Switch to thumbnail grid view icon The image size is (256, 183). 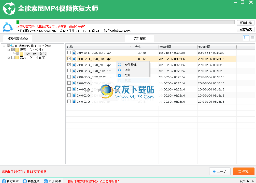252,38
